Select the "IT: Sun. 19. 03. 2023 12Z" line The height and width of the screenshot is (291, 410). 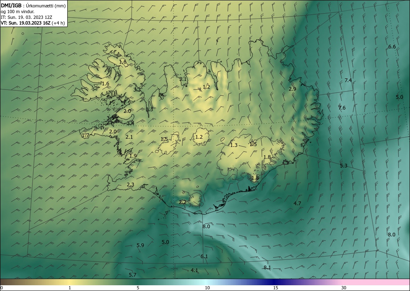pos(26,17)
